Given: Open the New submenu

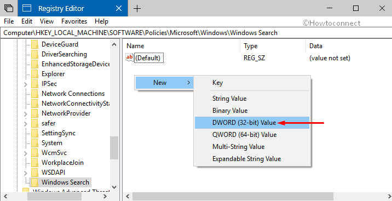Looking at the screenshot, I should point(164,83).
